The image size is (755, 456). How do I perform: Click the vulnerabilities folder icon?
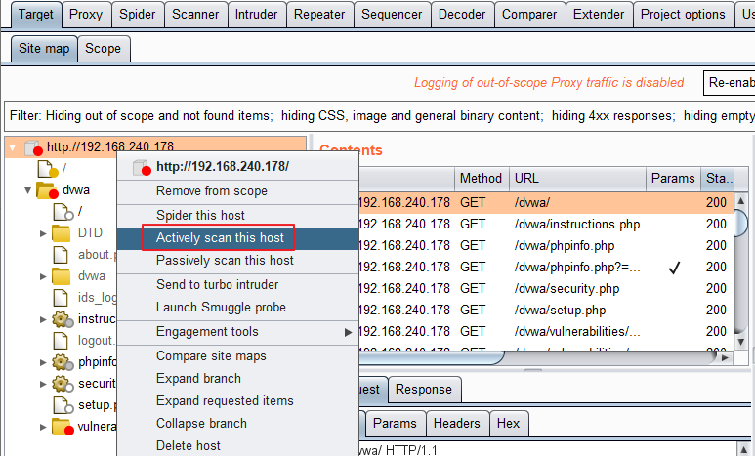coord(63,427)
